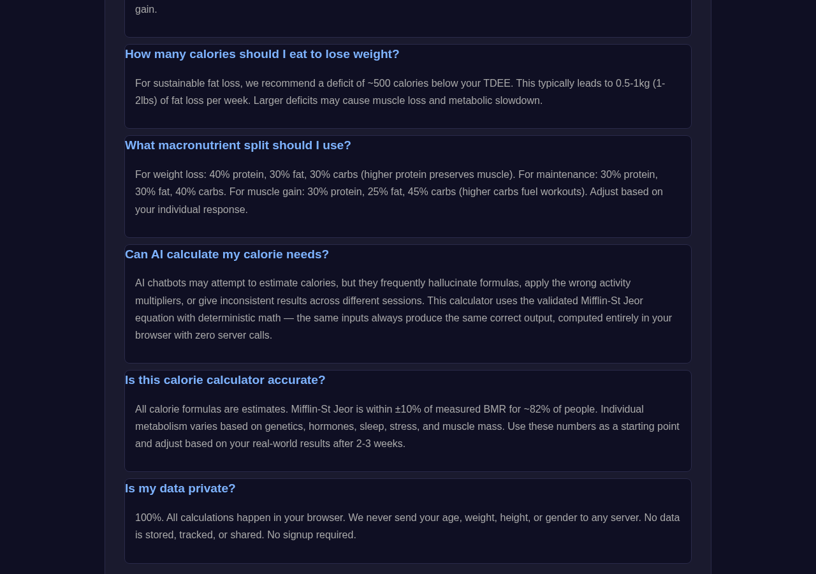Click 'zero server calls' phrase
Viewport: 816px width, 574px height.
click(x=233, y=335)
